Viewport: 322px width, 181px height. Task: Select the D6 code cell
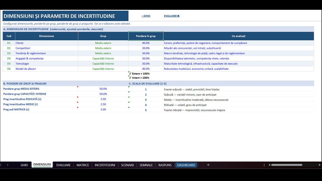9,69
